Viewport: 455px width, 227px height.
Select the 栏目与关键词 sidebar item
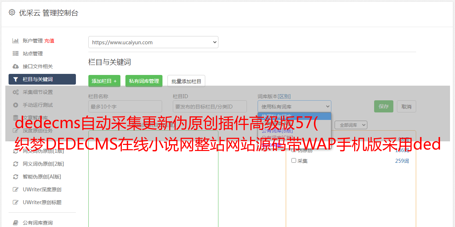click(x=42, y=79)
